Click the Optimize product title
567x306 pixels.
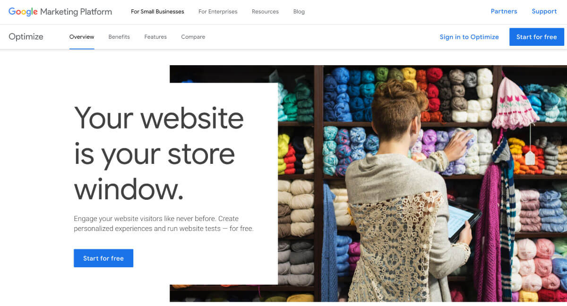click(x=26, y=37)
